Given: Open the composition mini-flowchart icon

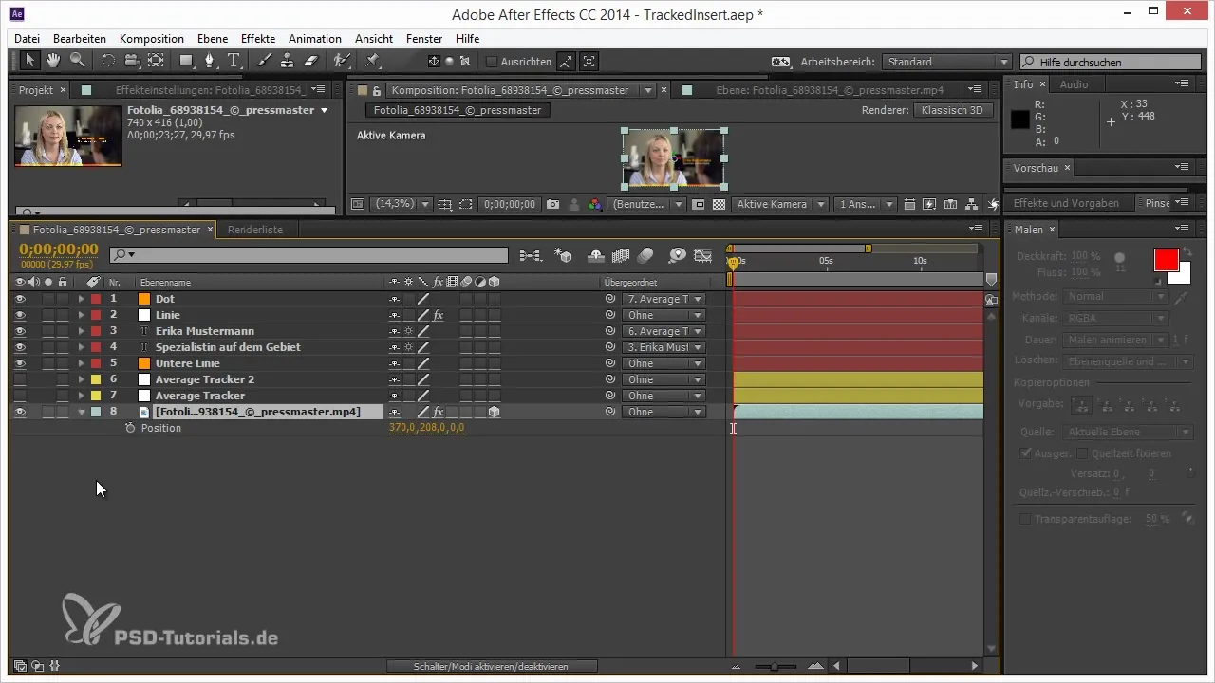Looking at the screenshot, I should click(531, 255).
